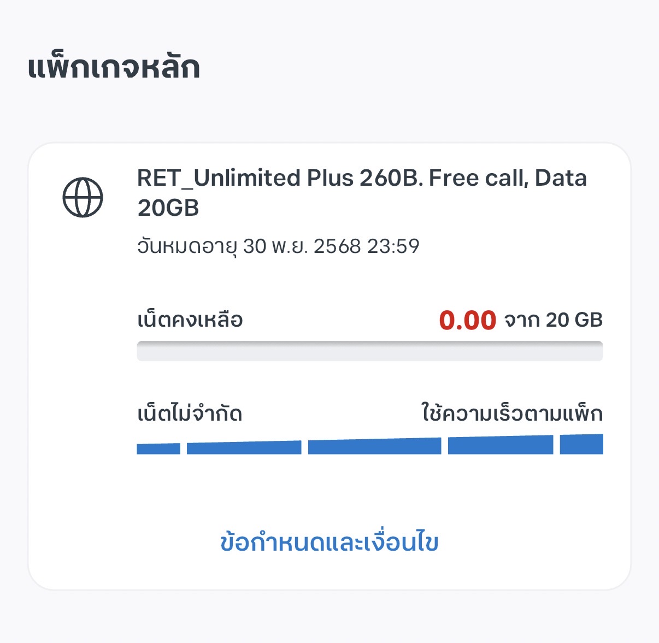Click the first, shortest blue speed segment
Screen dimensions: 659x643
click(158, 449)
